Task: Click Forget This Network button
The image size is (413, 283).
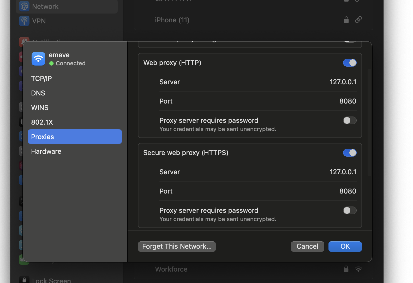Action: [177, 246]
